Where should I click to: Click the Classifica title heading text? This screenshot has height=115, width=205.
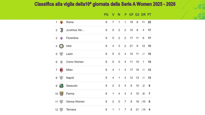click(x=105, y=4)
